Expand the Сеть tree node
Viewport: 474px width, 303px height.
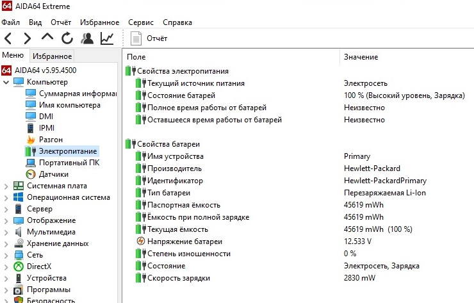pos(6,255)
